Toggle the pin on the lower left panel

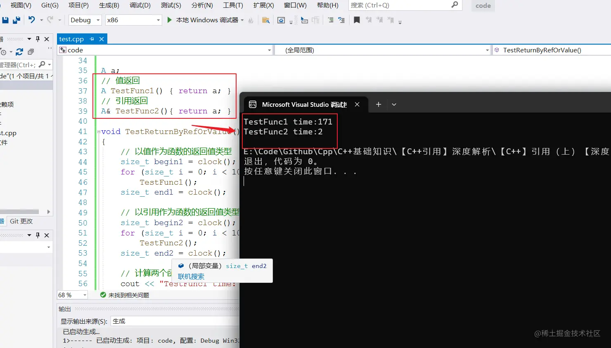coord(38,235)
